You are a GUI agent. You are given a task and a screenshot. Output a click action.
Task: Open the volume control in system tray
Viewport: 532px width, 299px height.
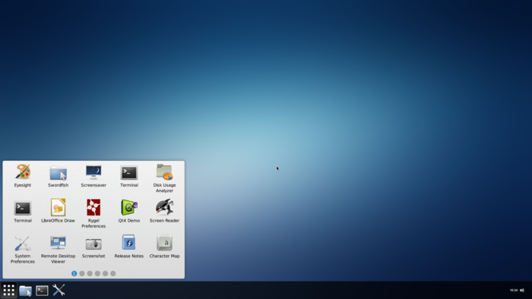pos(522,290)
